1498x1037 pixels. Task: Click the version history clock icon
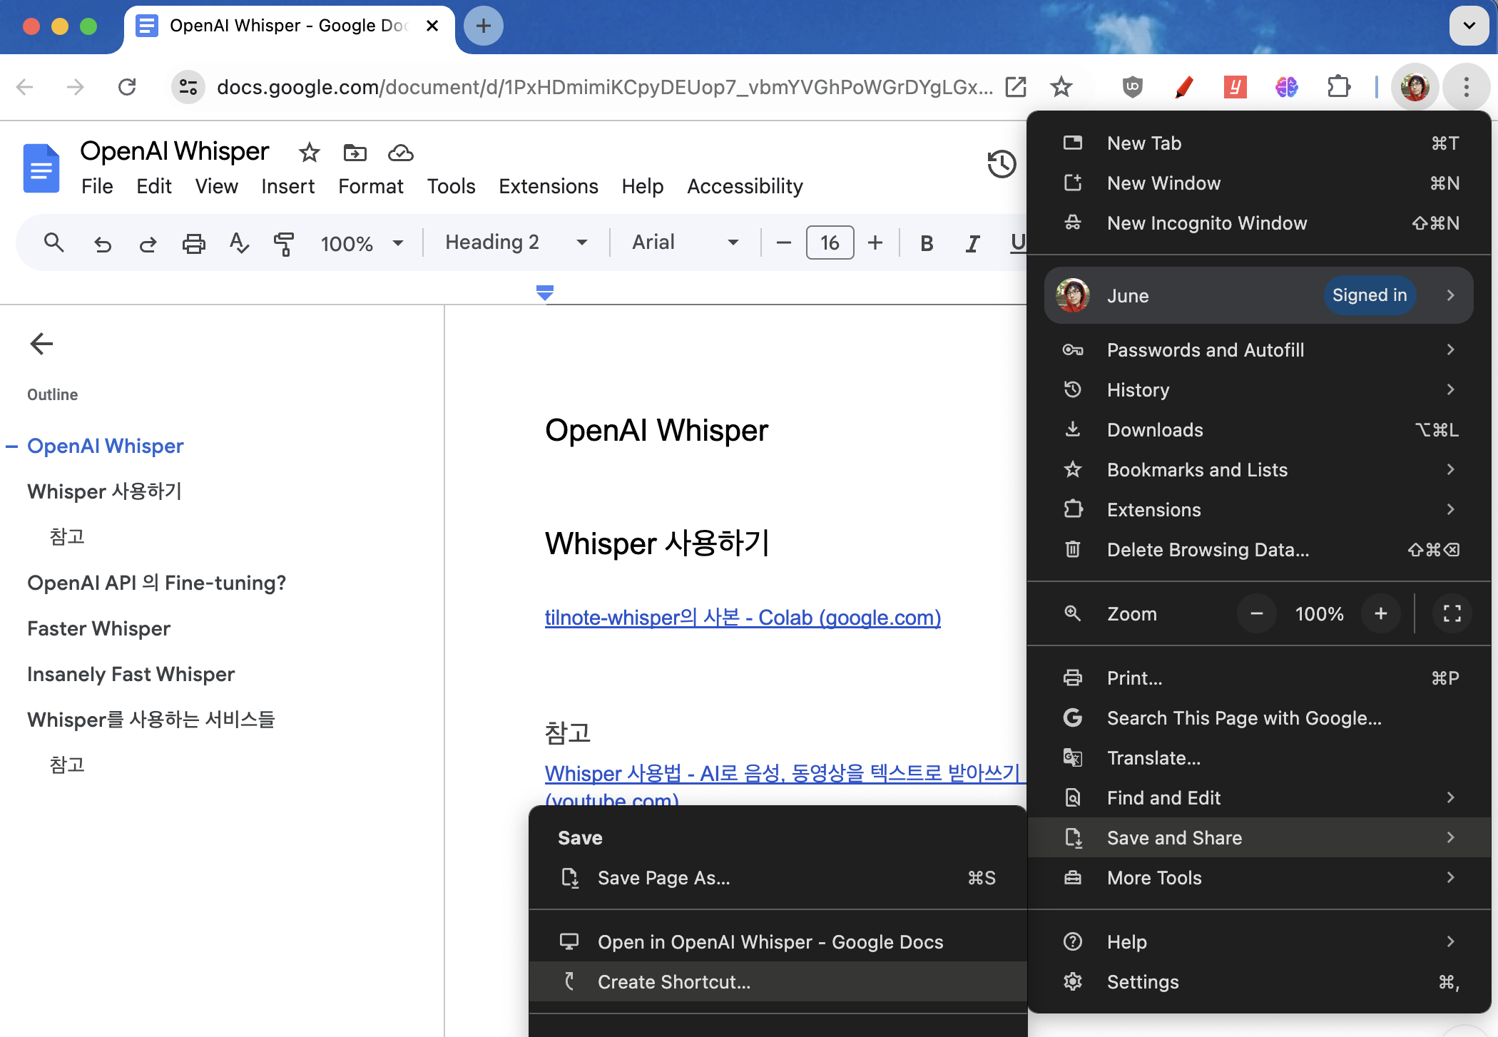[x=1001, y=165]
